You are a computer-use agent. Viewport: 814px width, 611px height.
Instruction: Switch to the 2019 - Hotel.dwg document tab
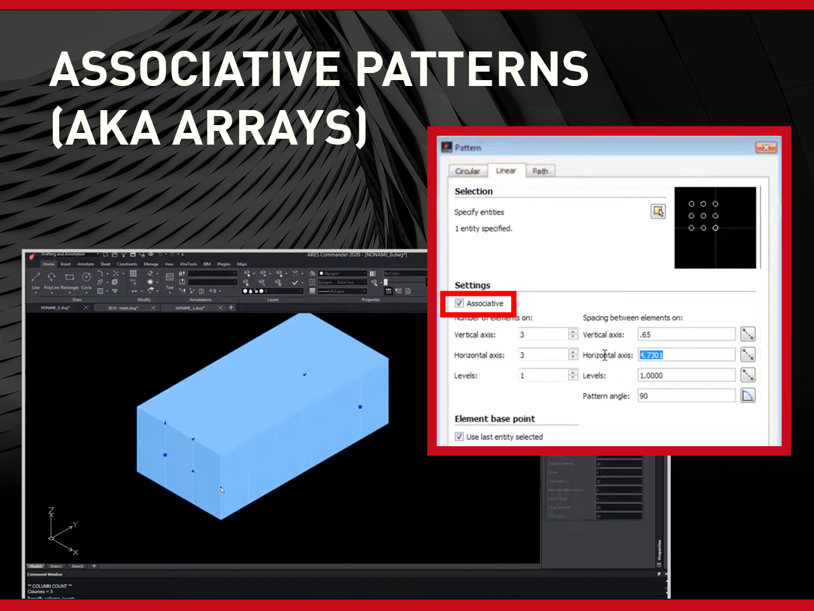124,307
